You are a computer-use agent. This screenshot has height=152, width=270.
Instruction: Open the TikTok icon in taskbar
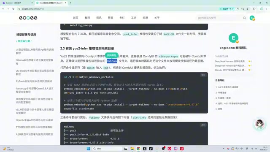click(x=151, y=149)
